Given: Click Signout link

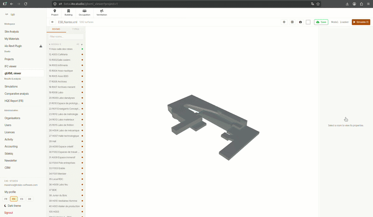Looking at the screenshot, I should click(8, 213).
